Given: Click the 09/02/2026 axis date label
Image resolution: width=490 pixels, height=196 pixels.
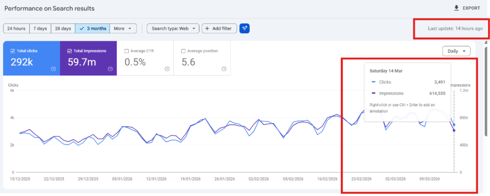Looking at the screenshot, I should pyautogui.click(x=293, y=179).
